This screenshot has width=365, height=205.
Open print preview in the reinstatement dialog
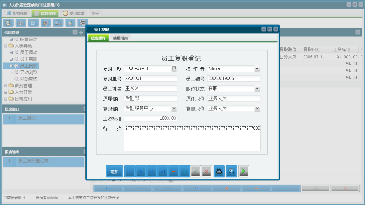coord(231,171)
